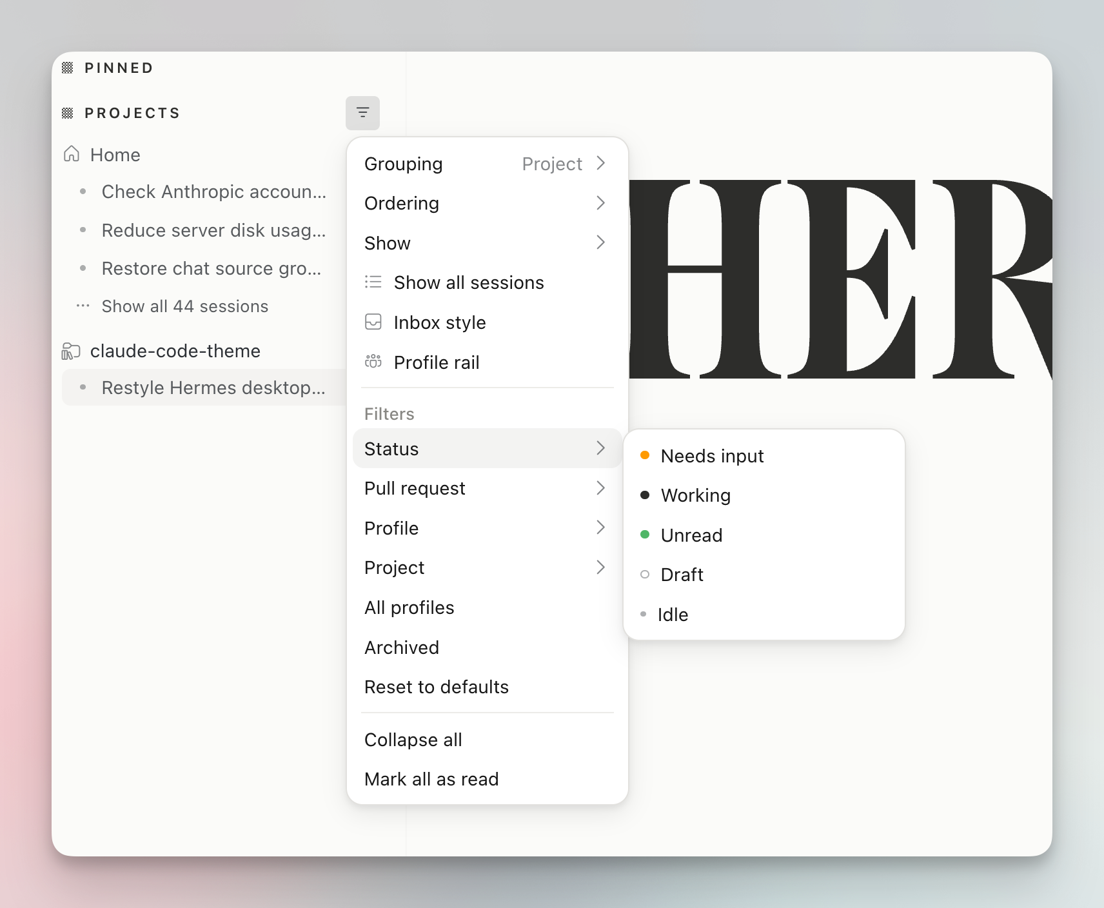Click the Status filter menu row

coord(488,448)
